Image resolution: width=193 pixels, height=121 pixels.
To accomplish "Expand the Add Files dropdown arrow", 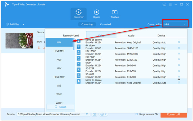I will 23,24.
